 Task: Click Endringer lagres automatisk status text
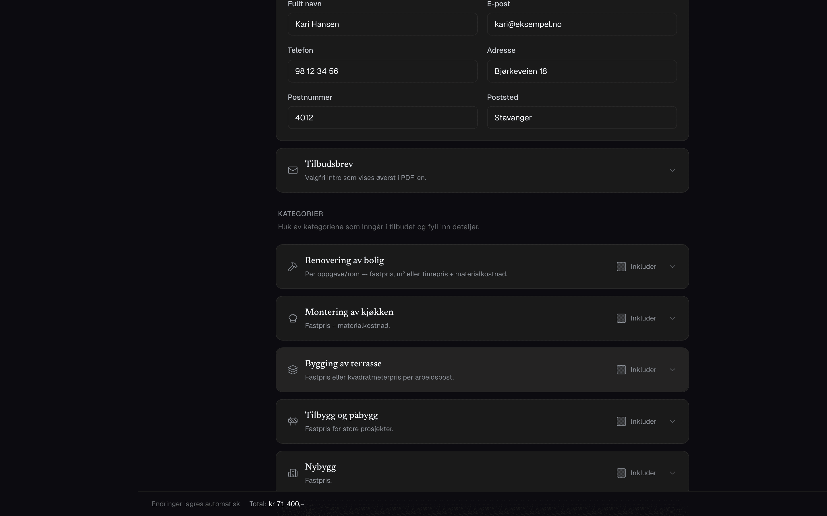pos(196,504)
